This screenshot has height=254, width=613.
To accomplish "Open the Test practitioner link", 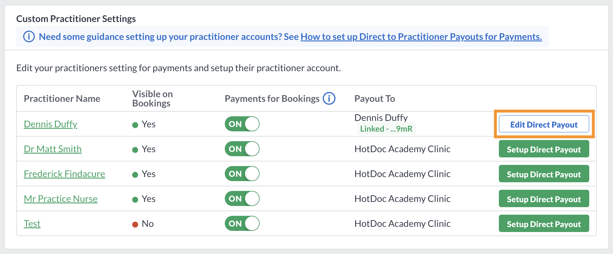I will pos(32,224).
